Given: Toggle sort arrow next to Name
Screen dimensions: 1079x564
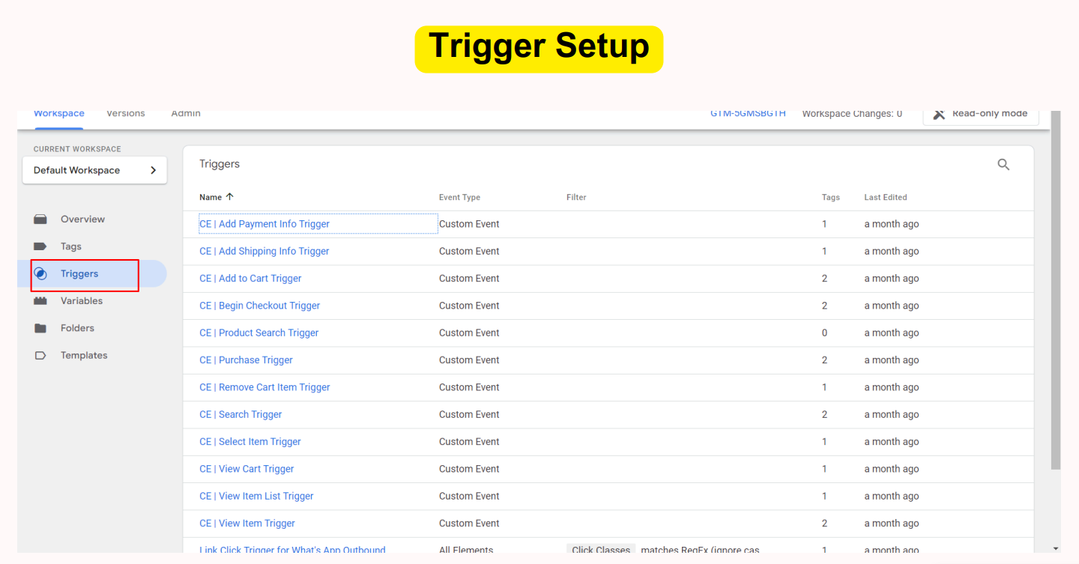Looking at the screenshot, I should [230, 197].
